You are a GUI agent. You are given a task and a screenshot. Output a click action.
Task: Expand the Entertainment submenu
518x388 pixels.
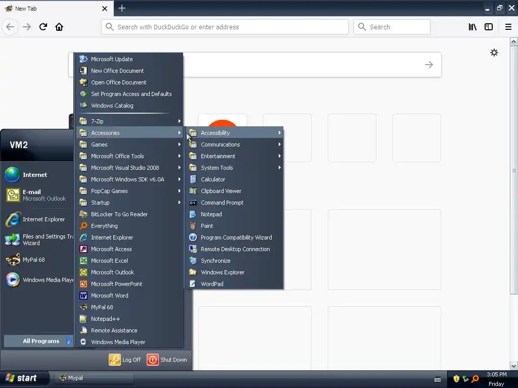pos(235,156)
